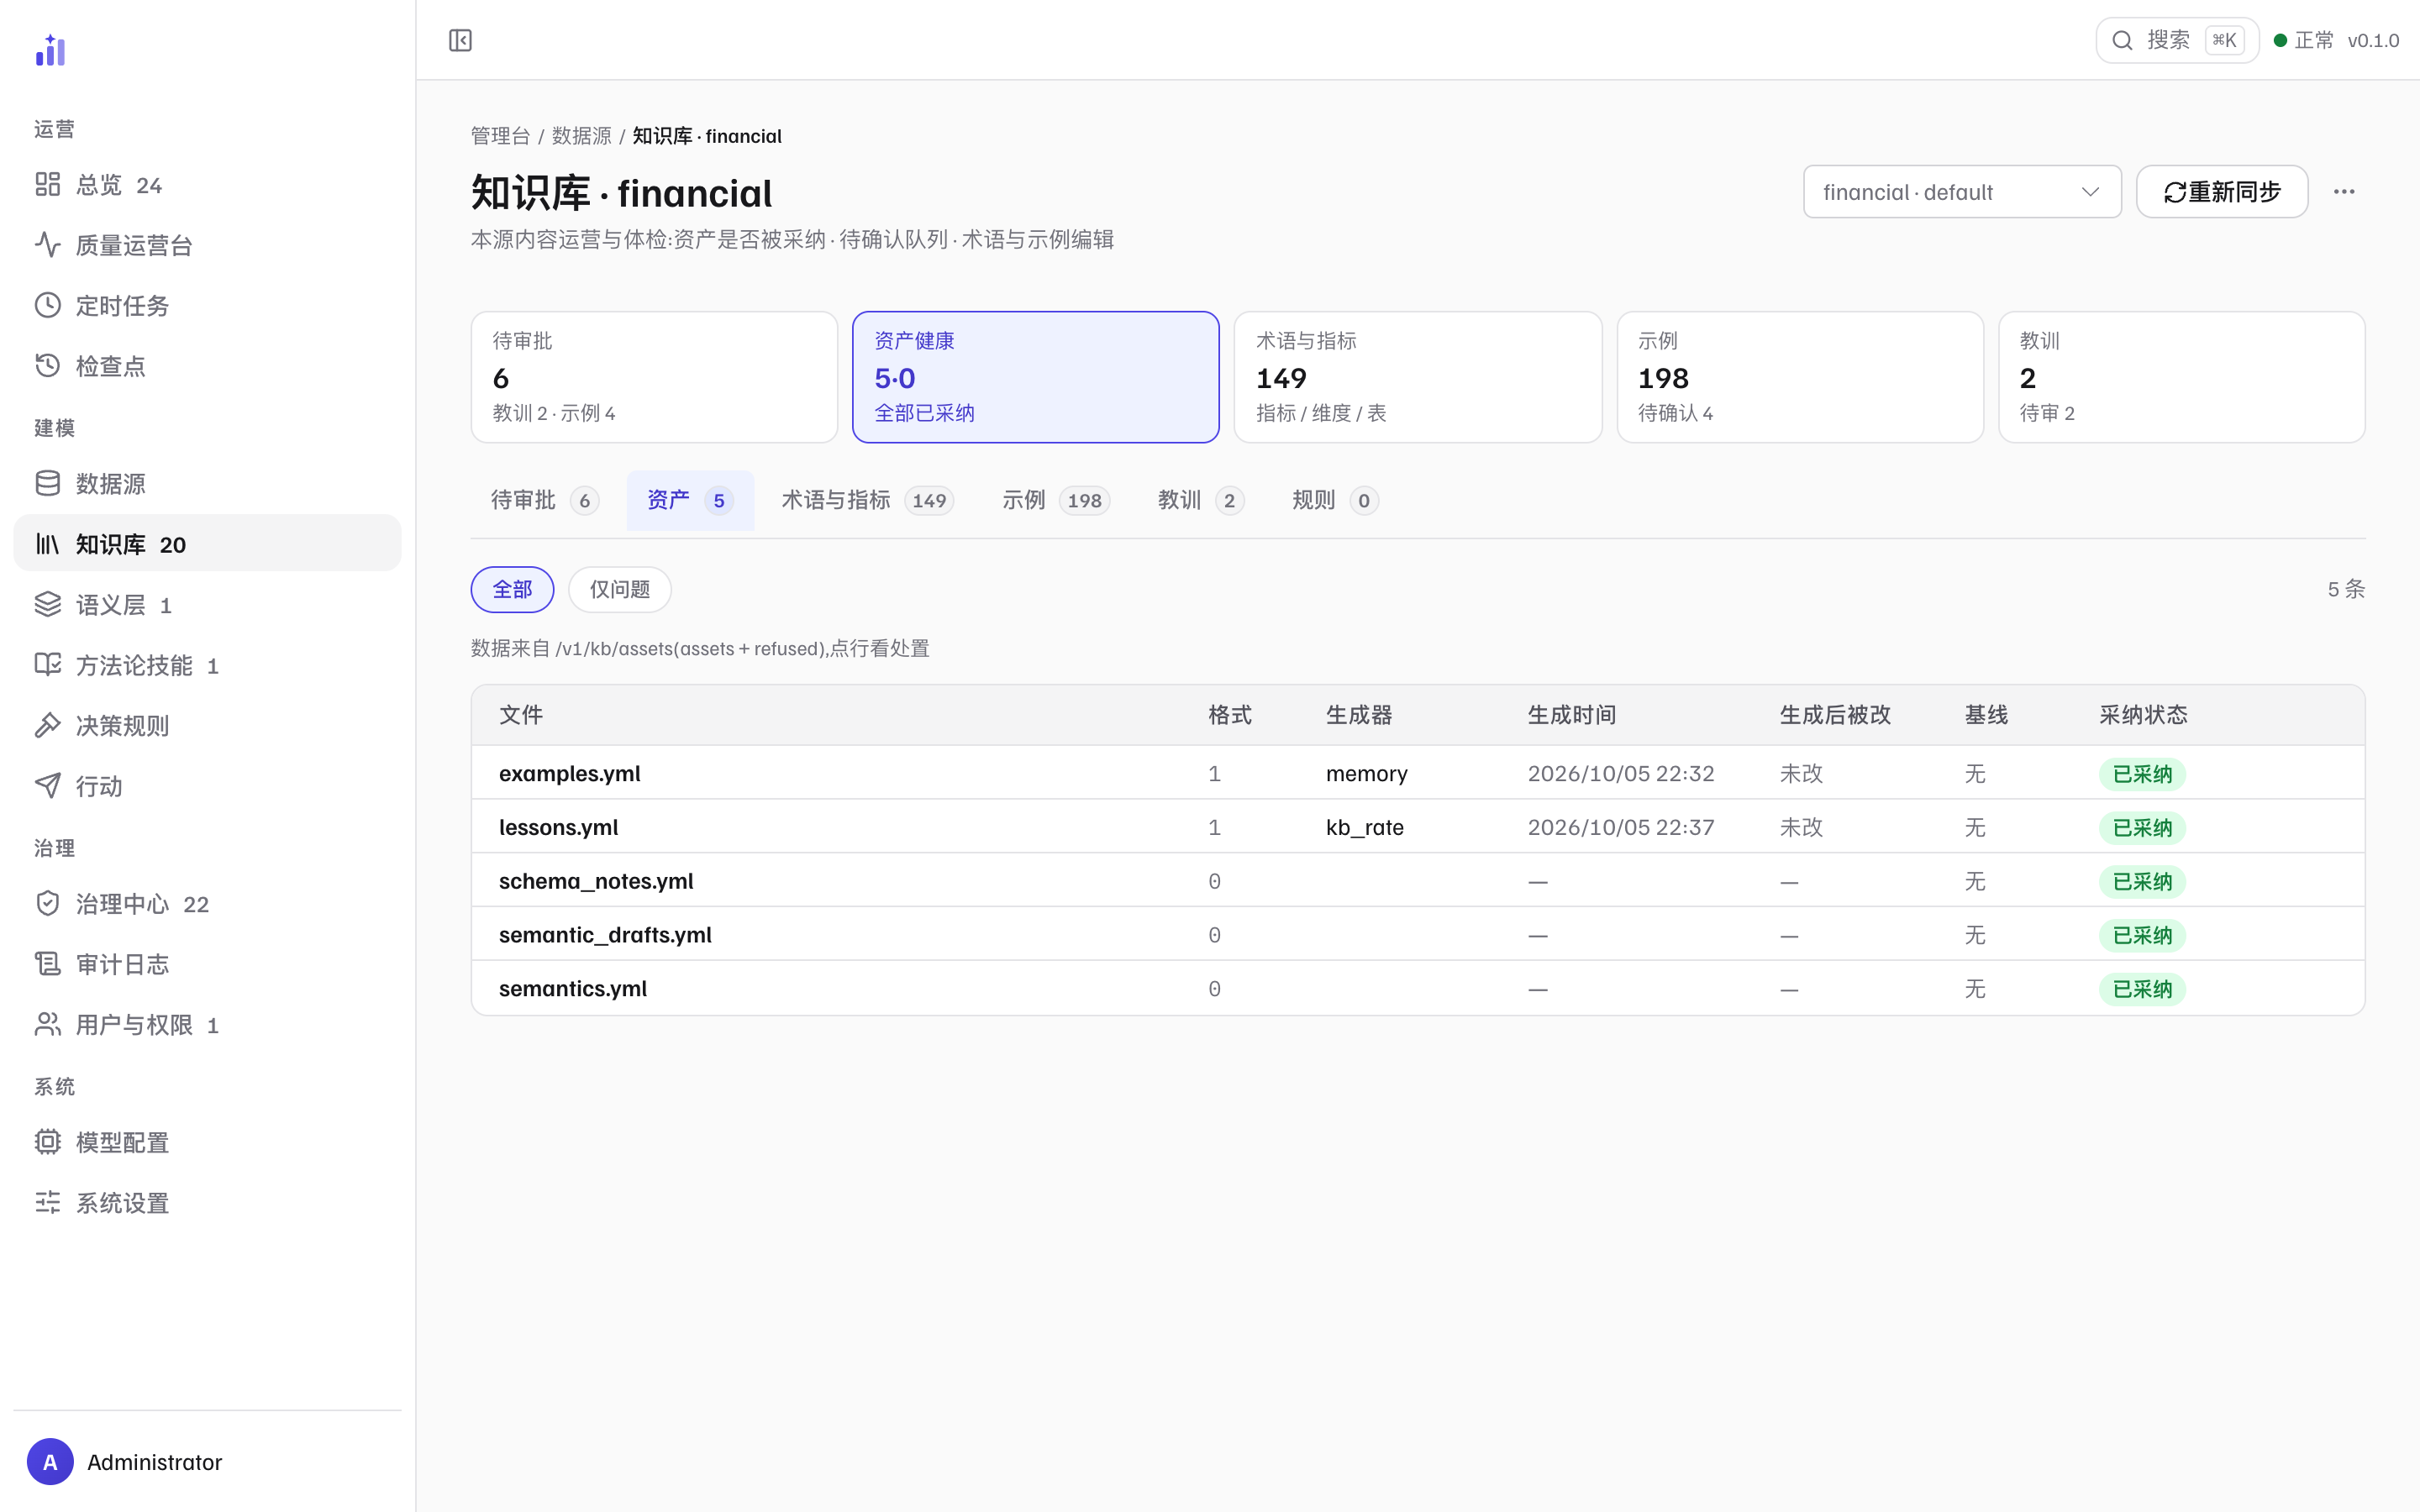This screenshot has width=2420, height=1512.
Task: Open 数据源 database icon
Action: [x=48, y=484]
